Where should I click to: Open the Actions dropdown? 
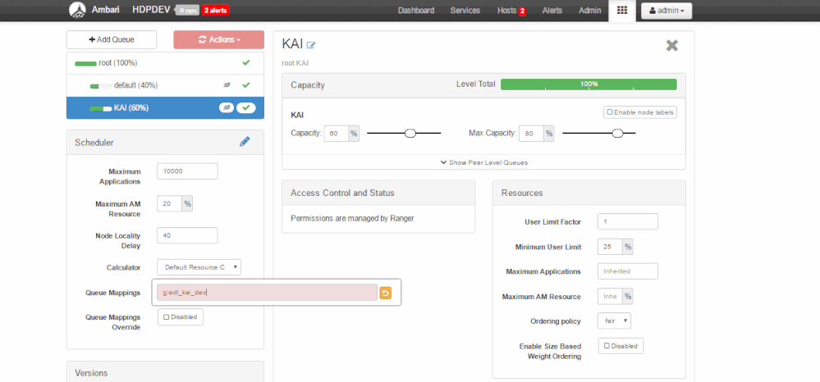coord(218,39)
